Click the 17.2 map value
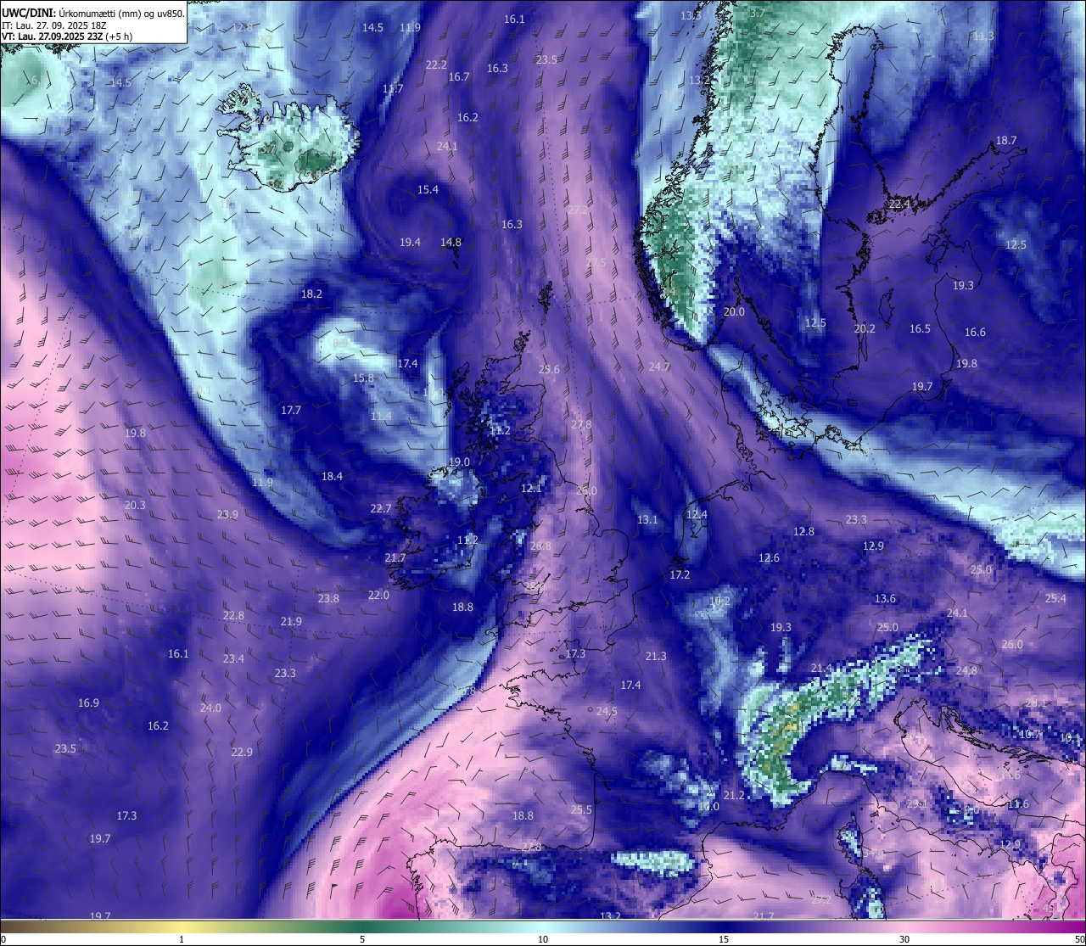The image size is (1086, 946). [x=680, y=575]
